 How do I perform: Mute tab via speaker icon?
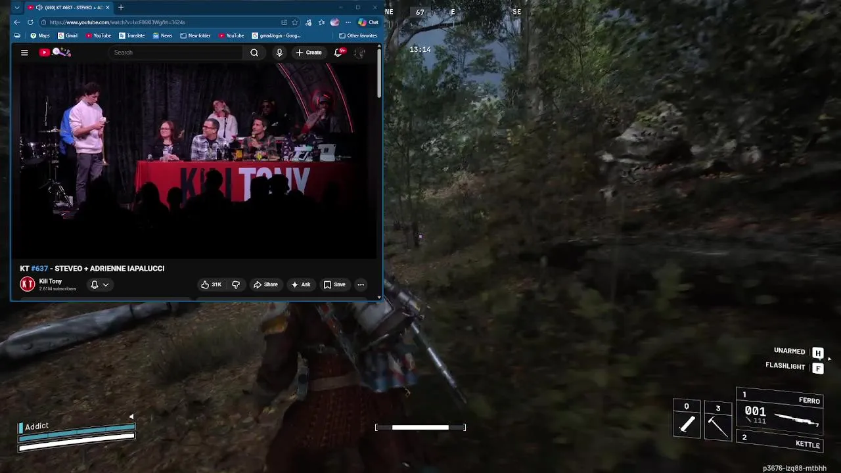[39, 7]
